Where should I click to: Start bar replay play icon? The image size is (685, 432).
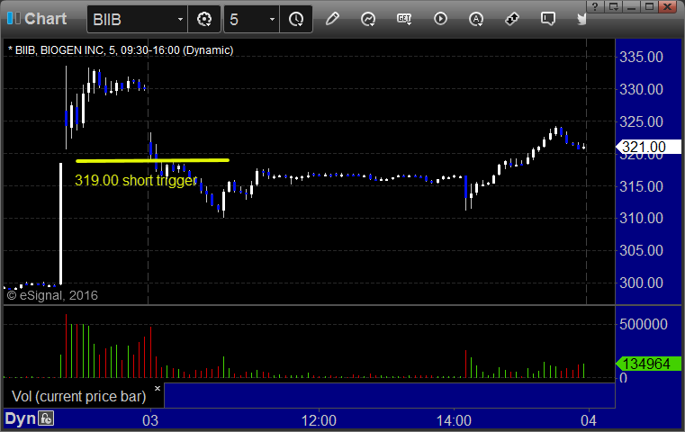coord(440,19)
